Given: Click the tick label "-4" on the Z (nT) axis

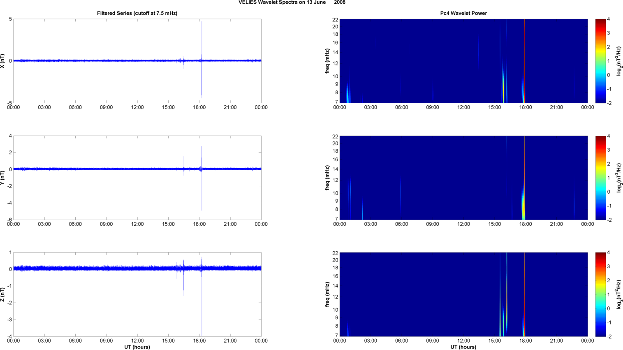Looking at the screenshot, I should point(9,336).
